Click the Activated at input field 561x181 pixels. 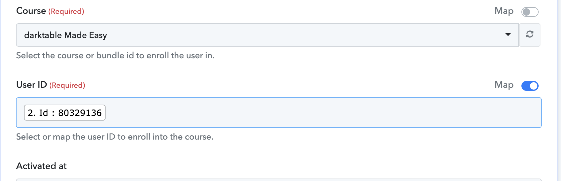tap(279, 180)
